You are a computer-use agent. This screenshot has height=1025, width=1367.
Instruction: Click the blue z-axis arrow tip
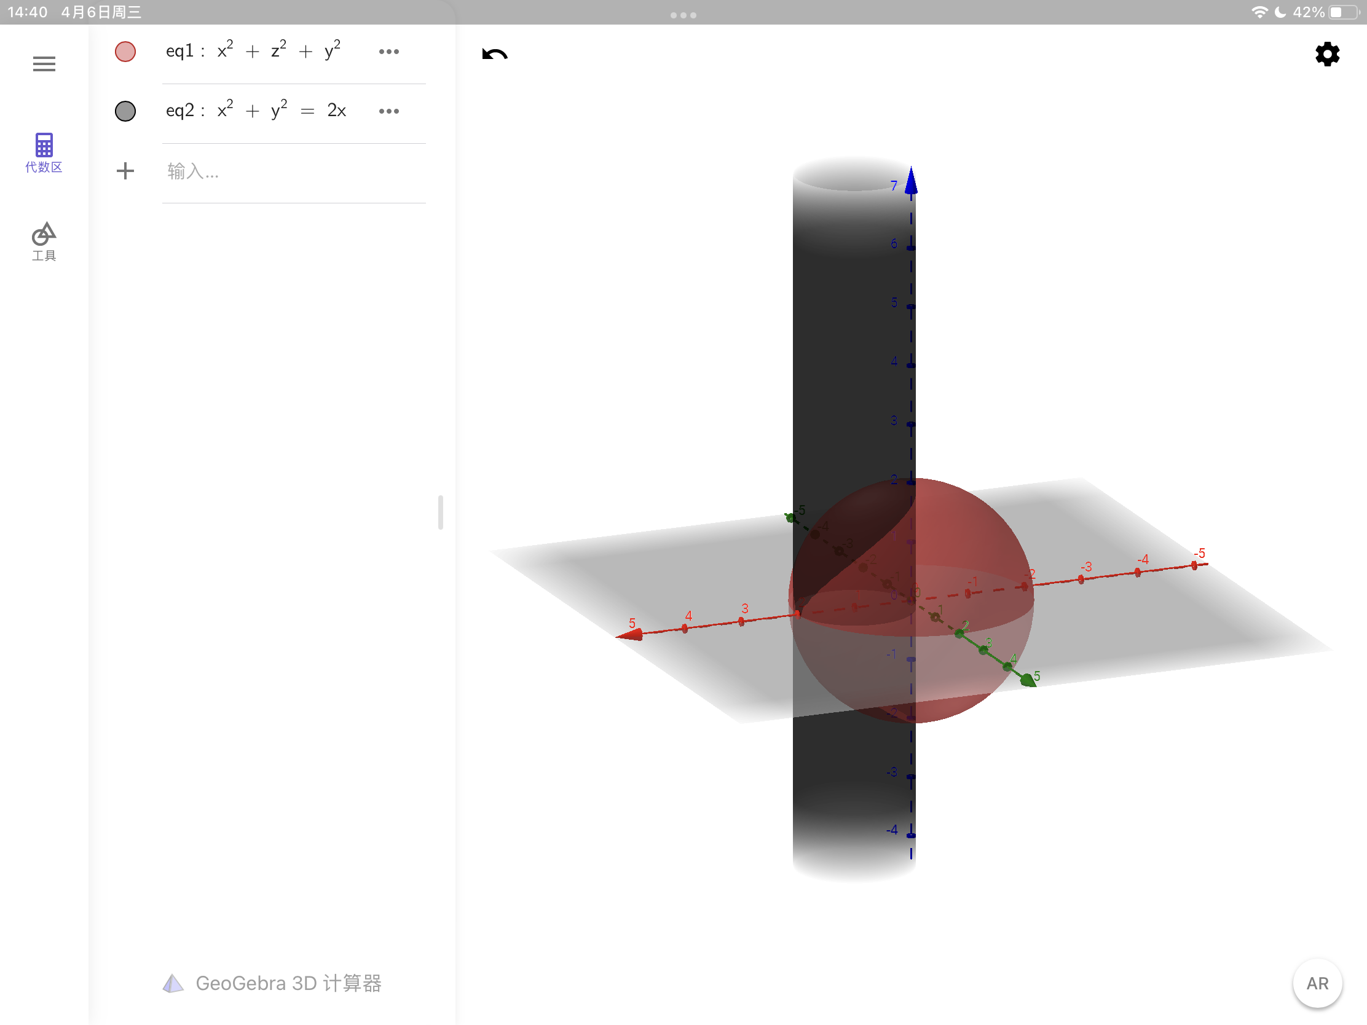pyautogui.click(x=911, y=181)
